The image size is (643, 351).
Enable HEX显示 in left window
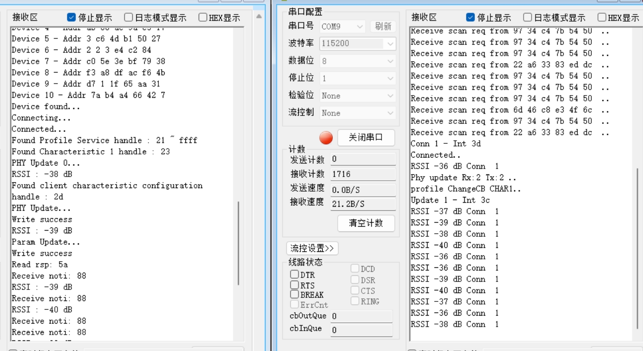tap(203, 17)
